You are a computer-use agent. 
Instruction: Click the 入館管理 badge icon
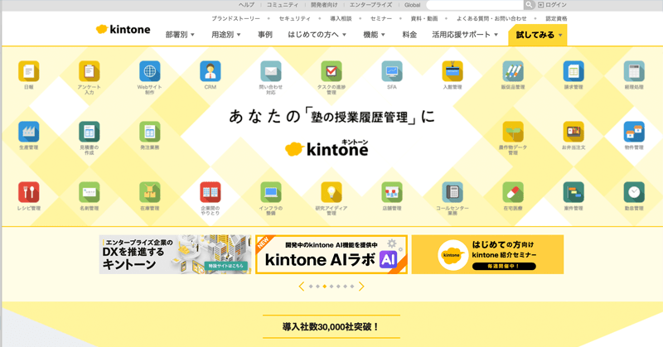452,71
